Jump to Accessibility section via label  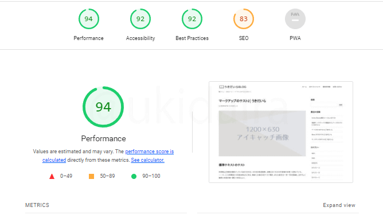[x=140, y=38]
